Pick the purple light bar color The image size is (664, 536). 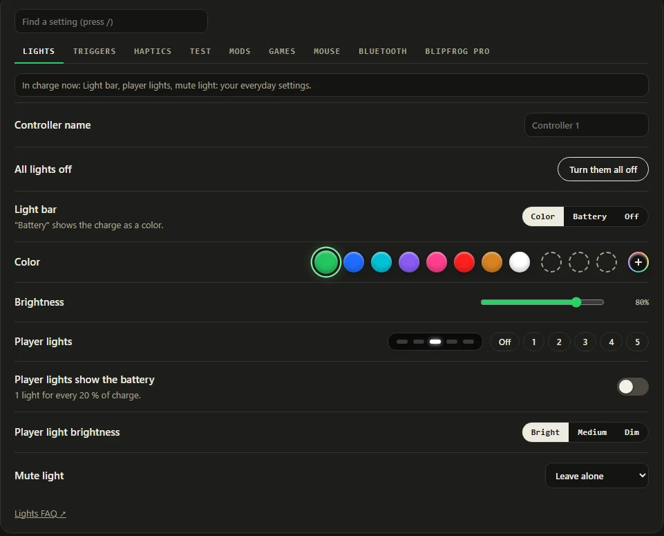(408, 262)
